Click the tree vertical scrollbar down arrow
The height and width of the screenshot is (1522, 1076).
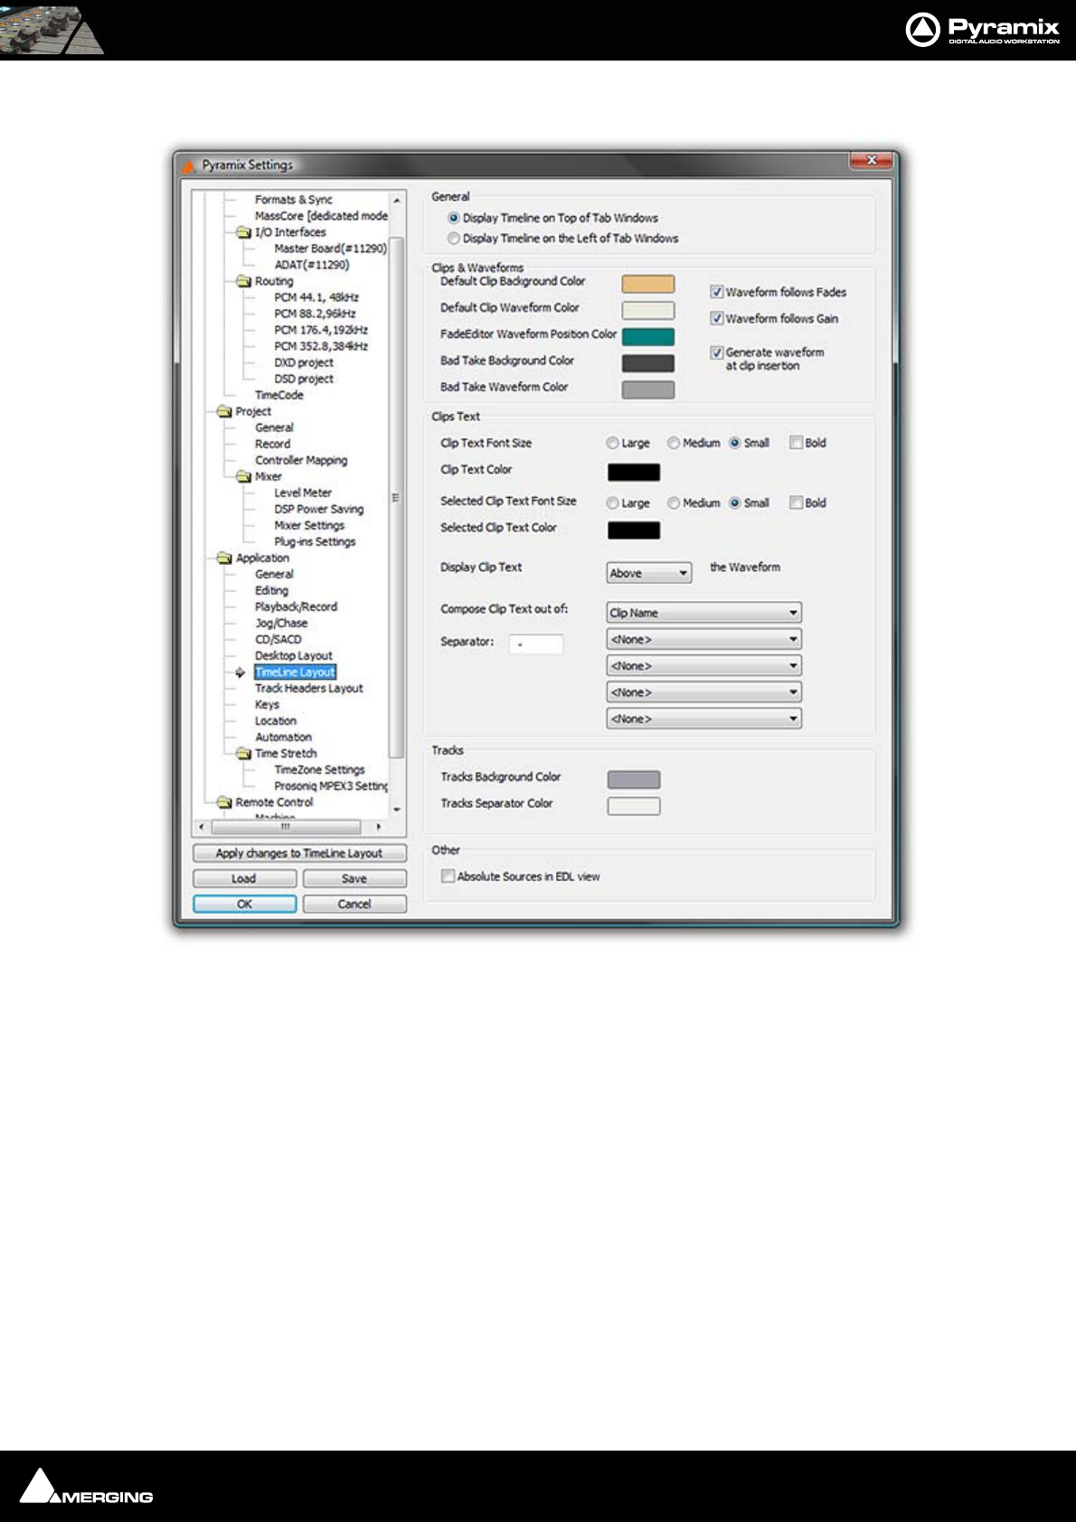(396, 810)
